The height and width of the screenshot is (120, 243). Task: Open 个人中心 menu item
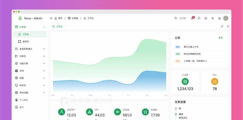point(30,100)
